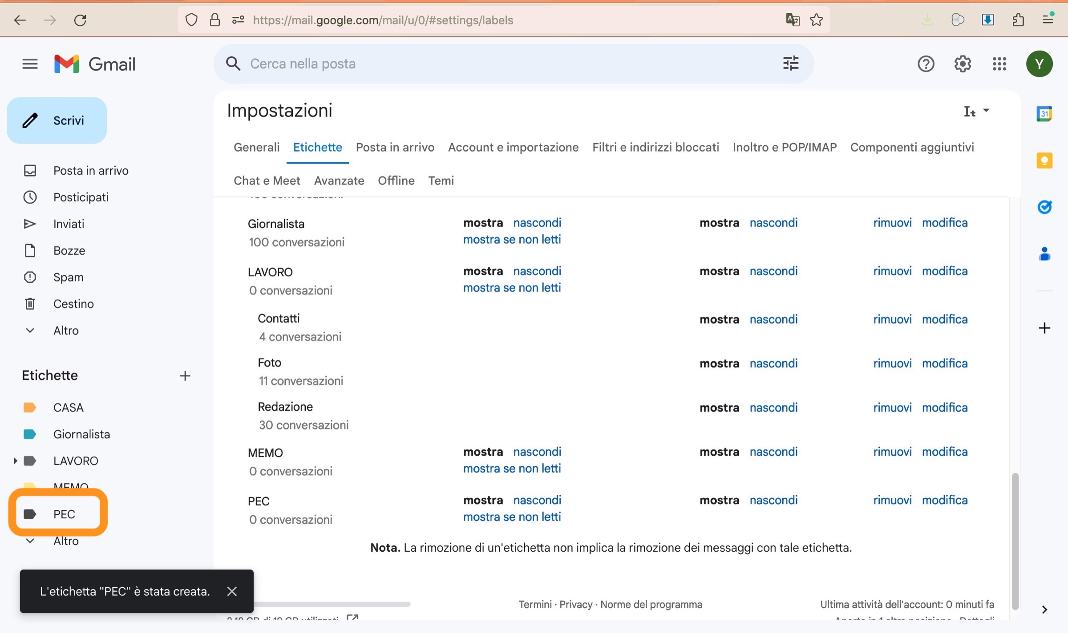Hide Foto label in message list
Viewport: 1068px width, 633px height.
click(773, 363)
